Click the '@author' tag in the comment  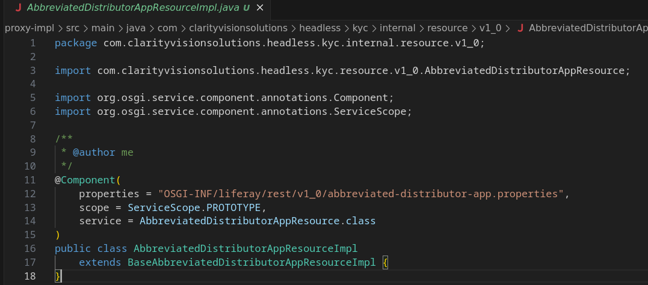pos(94,152)
